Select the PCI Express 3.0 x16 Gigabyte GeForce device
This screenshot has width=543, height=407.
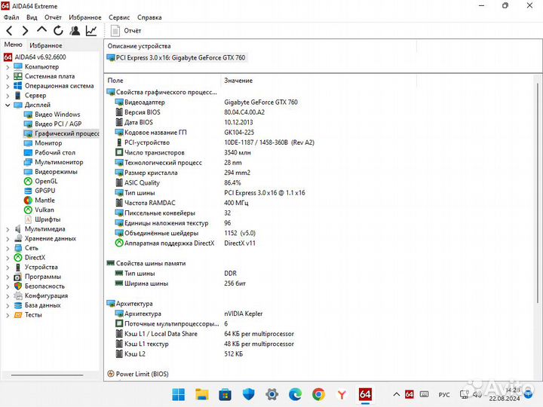coord(176,58)
